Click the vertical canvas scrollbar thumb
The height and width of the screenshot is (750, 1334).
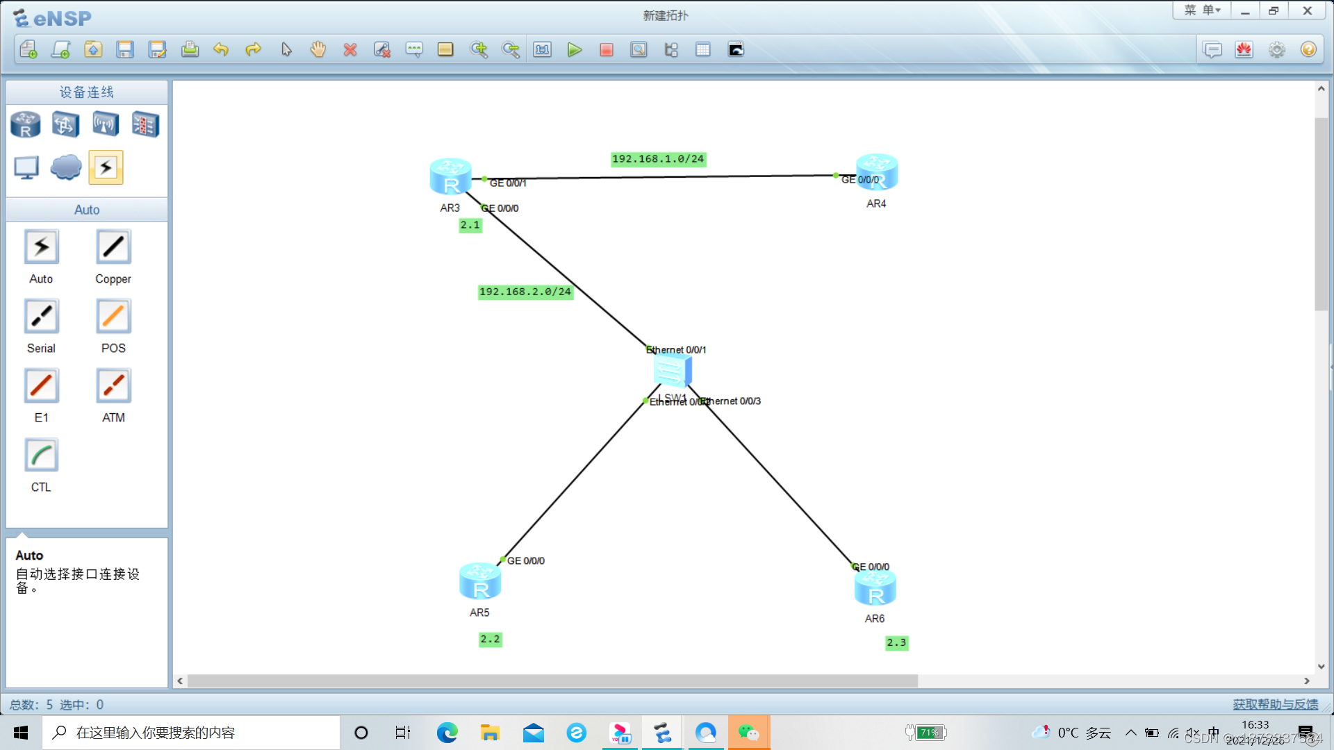pos(1321,214)
